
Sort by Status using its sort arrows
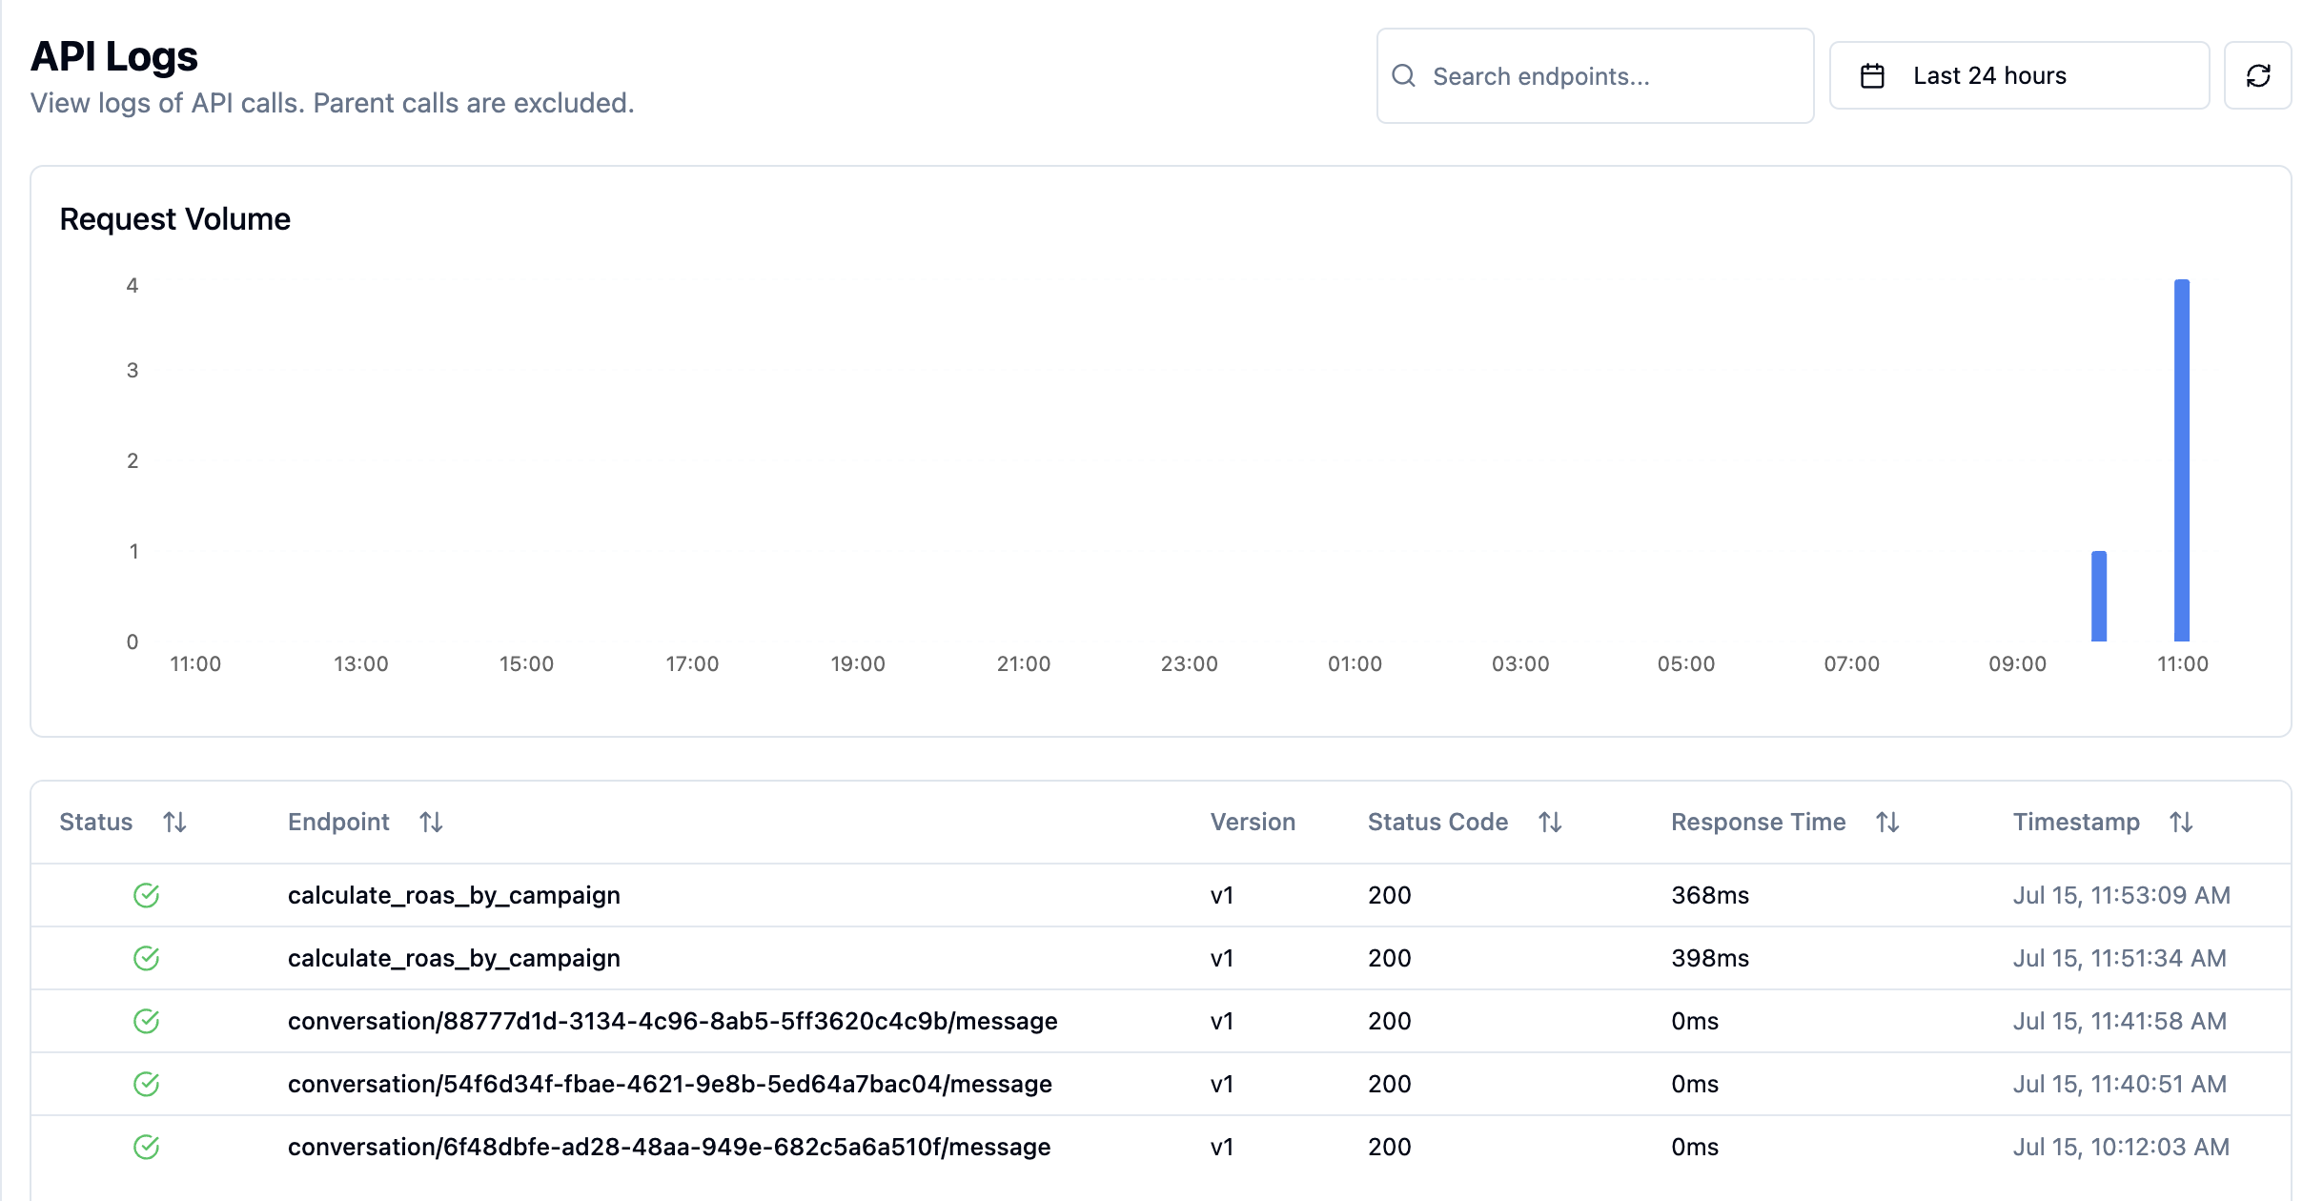174,822
